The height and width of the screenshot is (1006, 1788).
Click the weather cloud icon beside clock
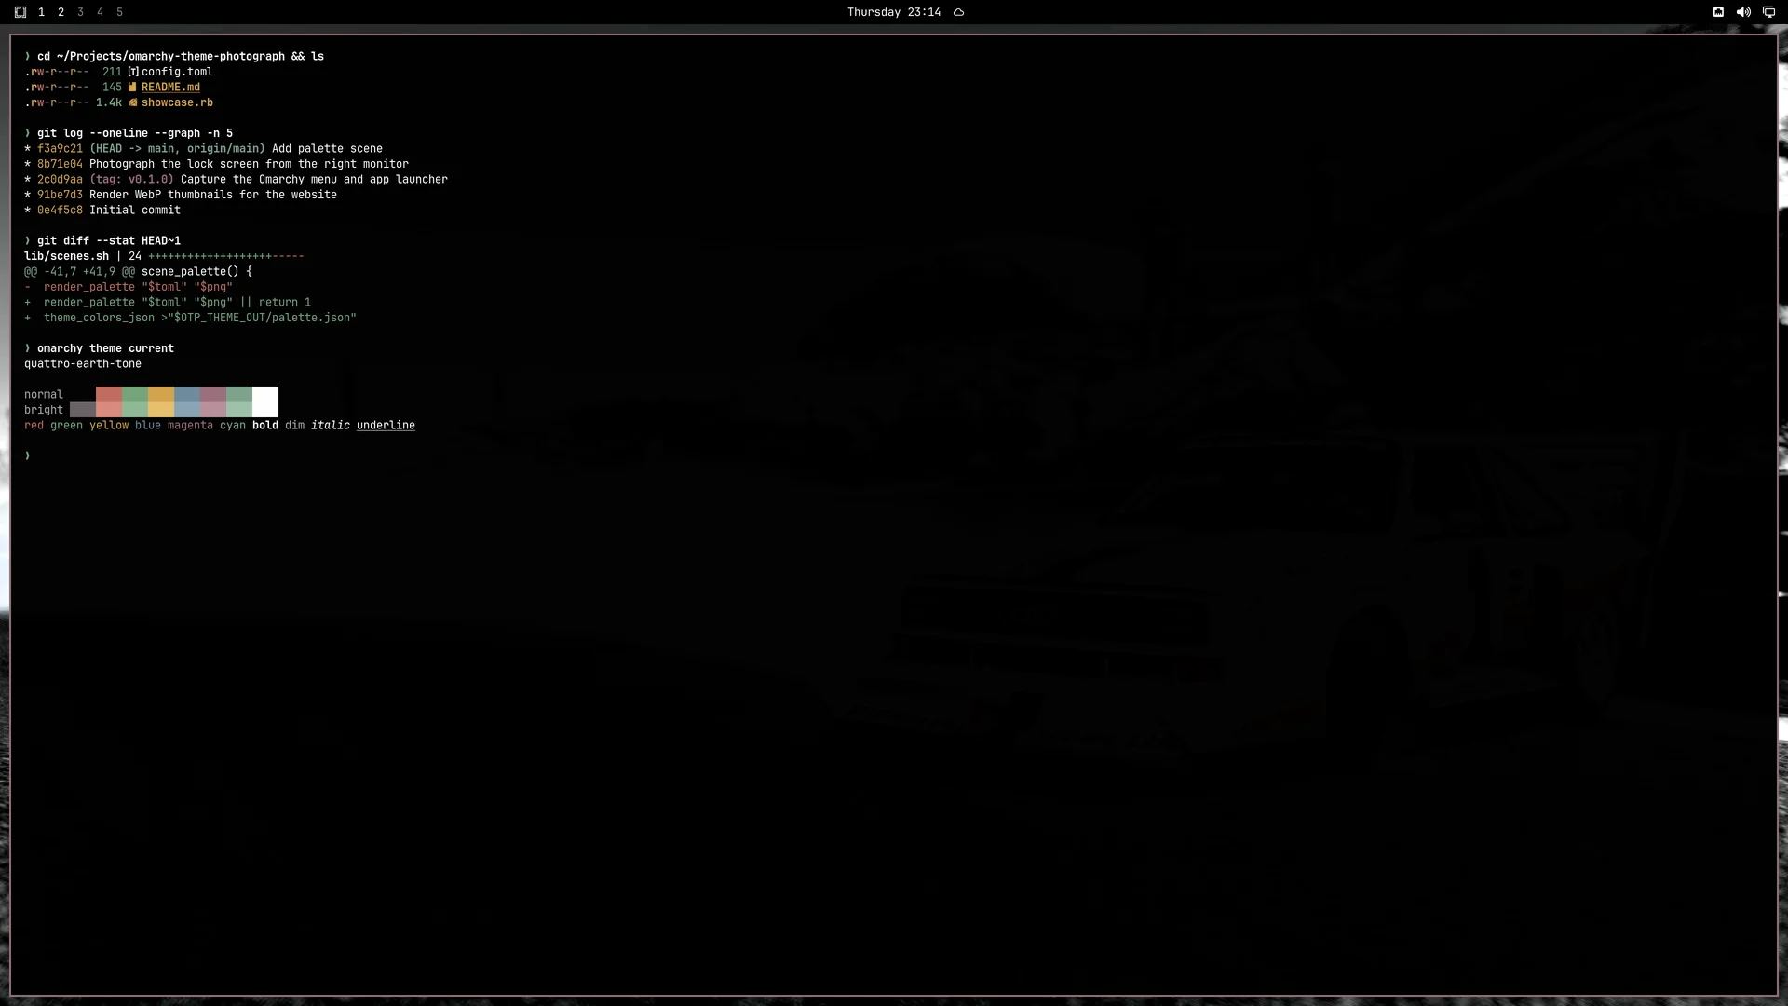[958, 12]
